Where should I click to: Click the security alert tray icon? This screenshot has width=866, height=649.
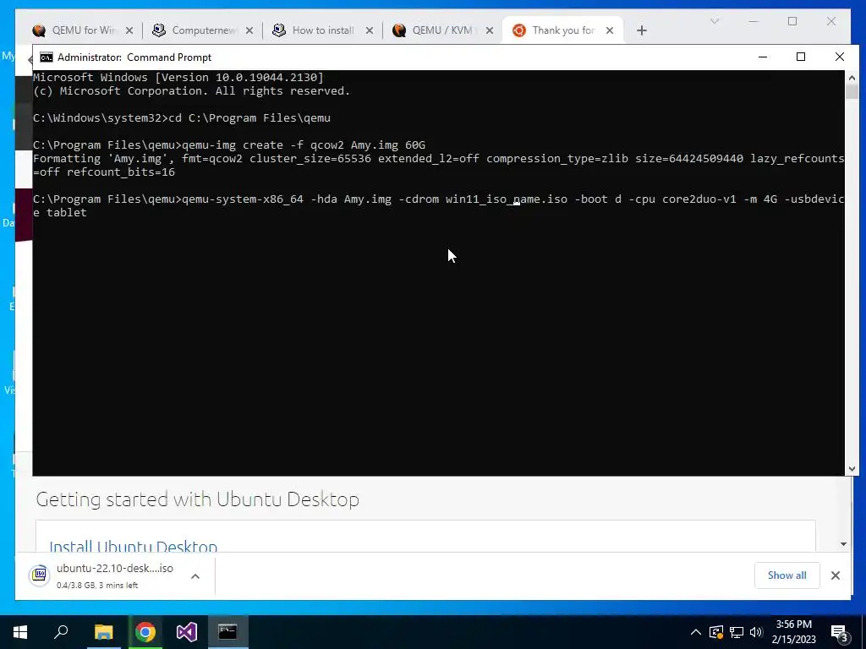pyautogui.click(x=716, y=632)
